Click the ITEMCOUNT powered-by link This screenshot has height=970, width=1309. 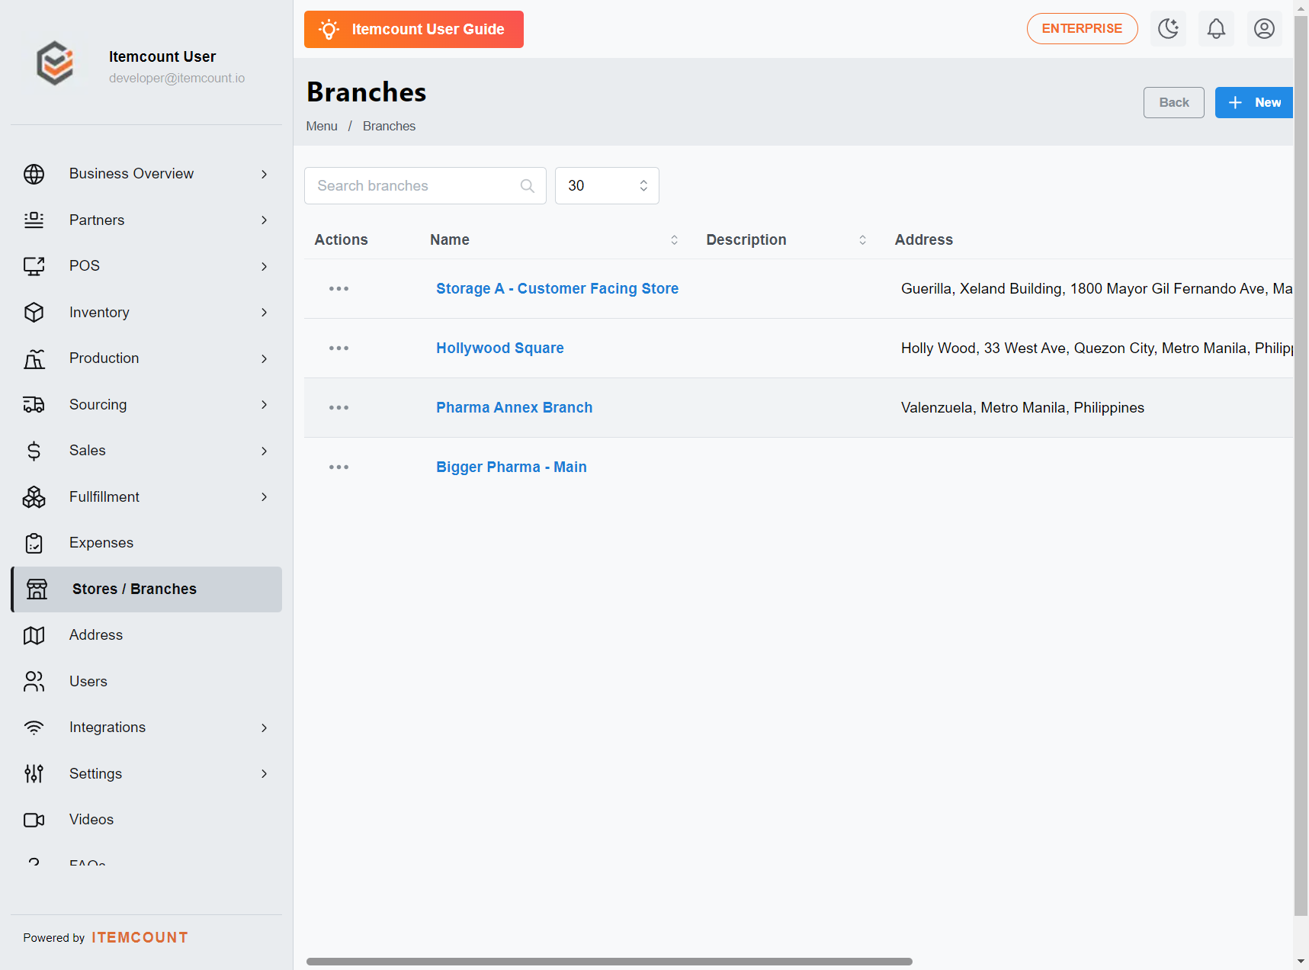click(x=140, y=938)
